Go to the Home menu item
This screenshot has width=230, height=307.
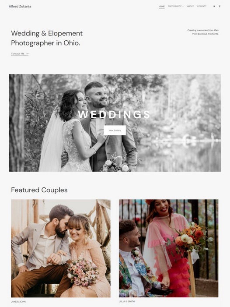click(161, 6)
